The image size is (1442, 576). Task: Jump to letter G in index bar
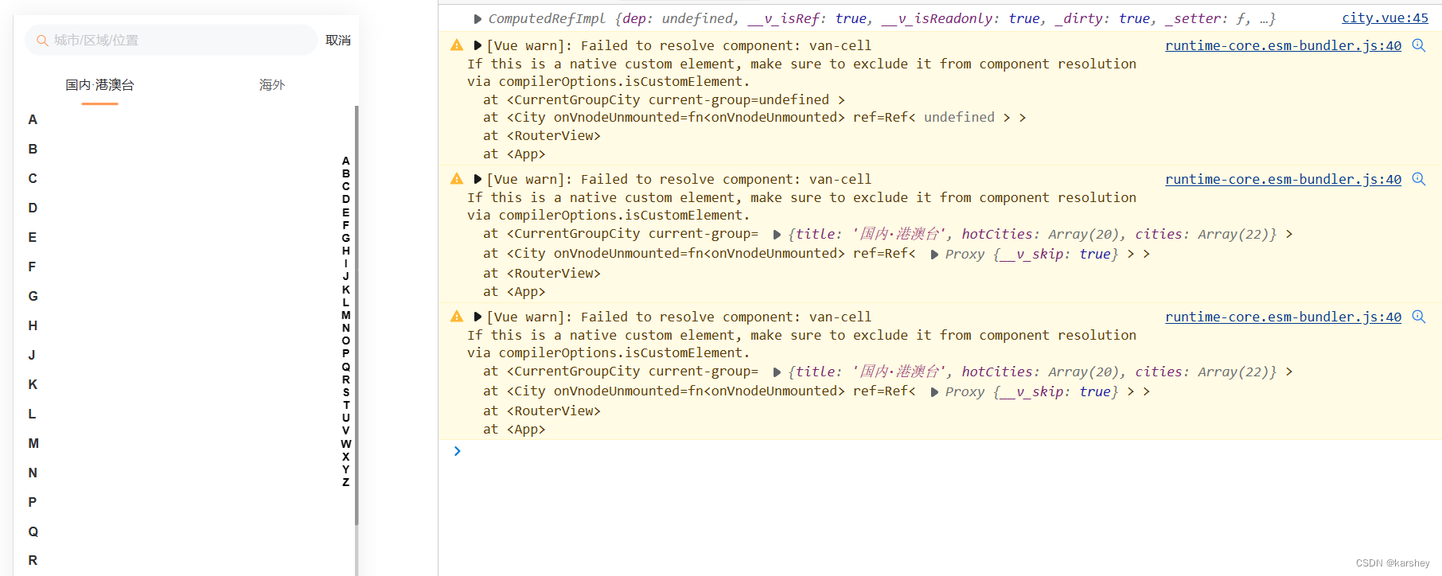[346, 238]
